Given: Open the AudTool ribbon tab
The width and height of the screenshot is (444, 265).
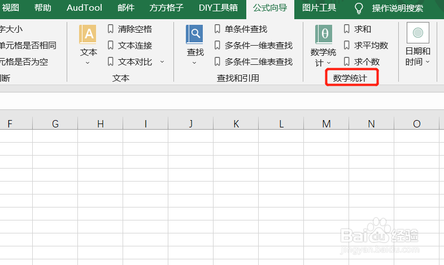Looking at the screenshot, I should 84,8.
